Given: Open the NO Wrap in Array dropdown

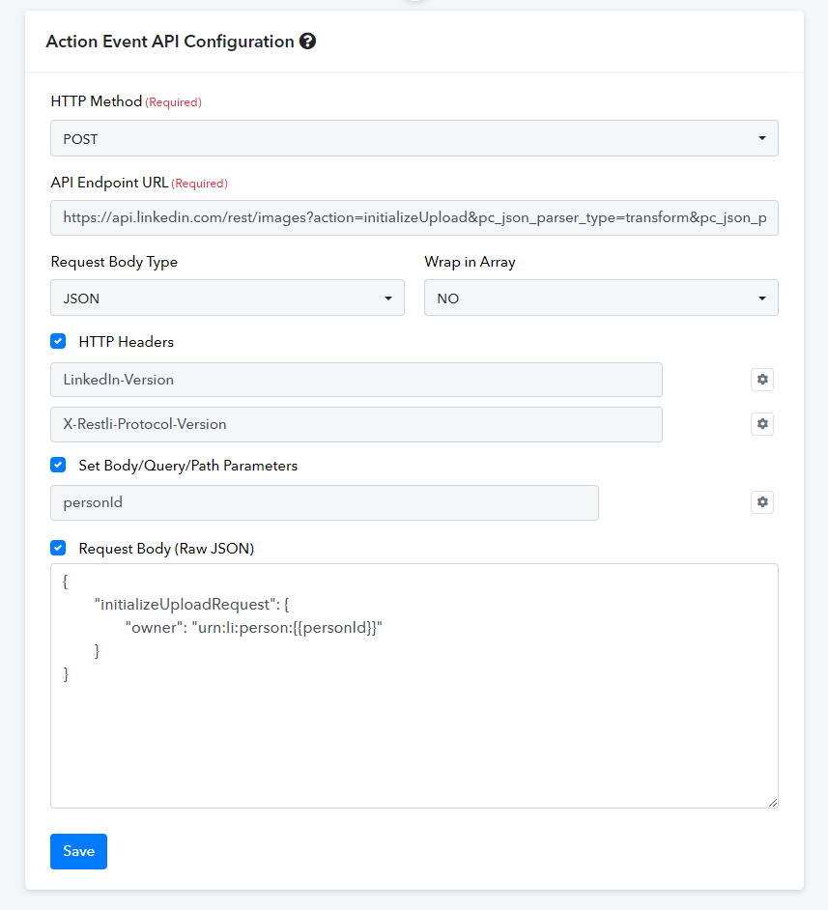Looking at the screenshot, I should pos(601,298).
